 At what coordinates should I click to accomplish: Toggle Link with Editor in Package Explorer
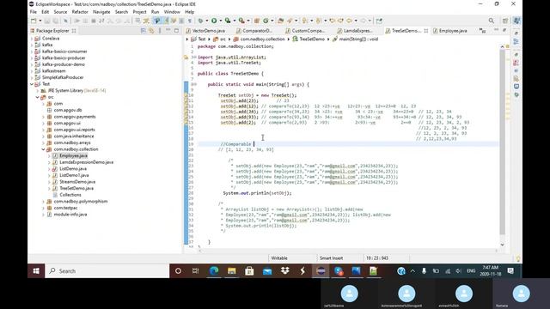tap(151, 31)
